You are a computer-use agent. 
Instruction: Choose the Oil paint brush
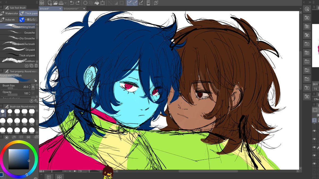click(x=18, y=50)
